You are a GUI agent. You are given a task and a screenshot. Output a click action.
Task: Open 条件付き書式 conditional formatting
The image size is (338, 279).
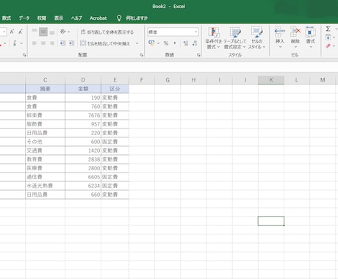pos(214,38)
